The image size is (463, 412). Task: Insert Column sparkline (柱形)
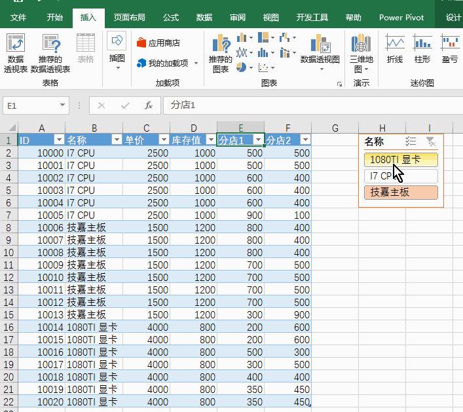[x=422, y=49]
